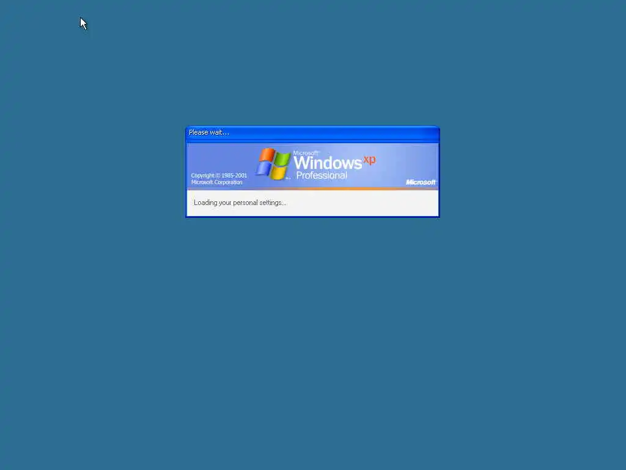Click the "Microsoft Corporation" text
The image size is (626, 470).
click(216, 182)
